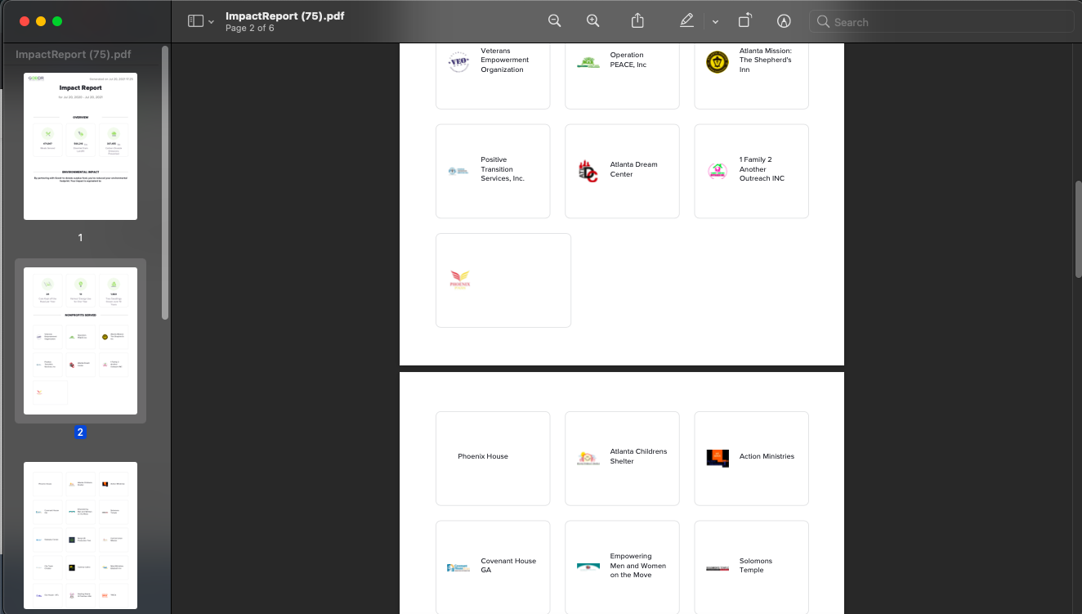Click the 'Veterans Empowerment Organization' text

[505, 60]
